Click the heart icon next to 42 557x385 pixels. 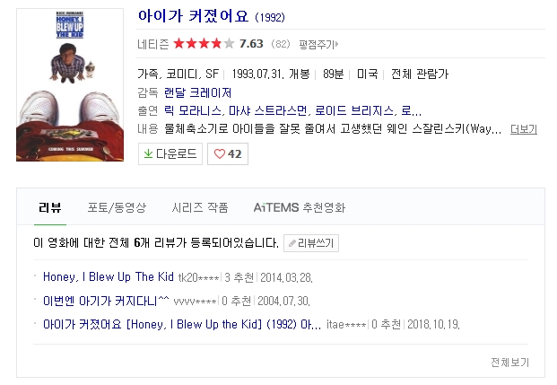tap(220, 154)
